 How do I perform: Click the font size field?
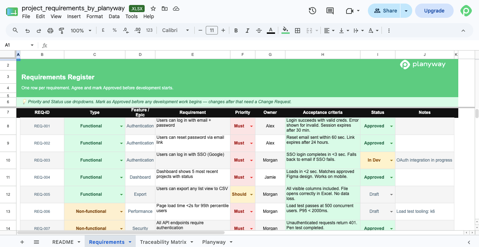212,31
